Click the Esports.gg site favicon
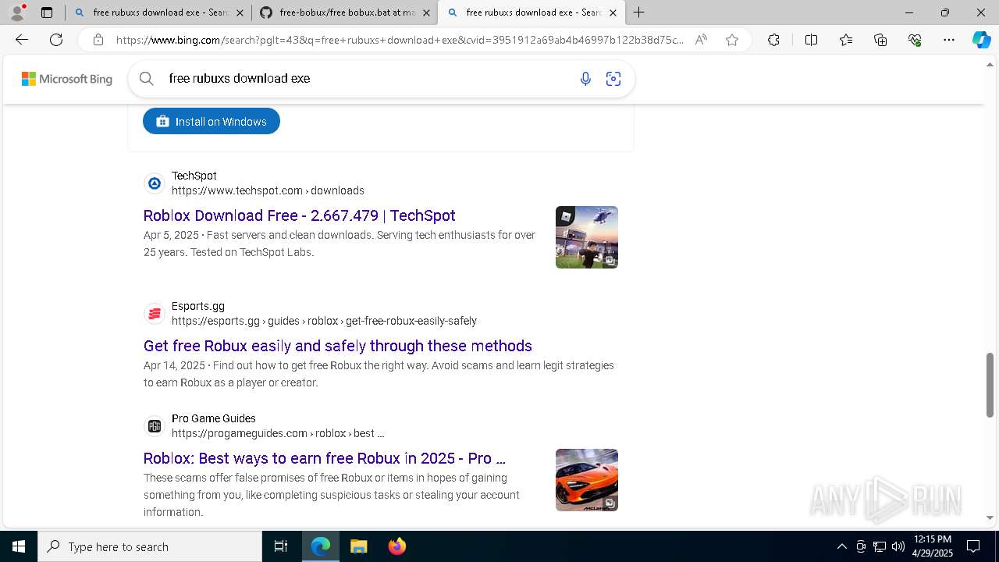Screen dimensions: 999x562 click(155, 314)
